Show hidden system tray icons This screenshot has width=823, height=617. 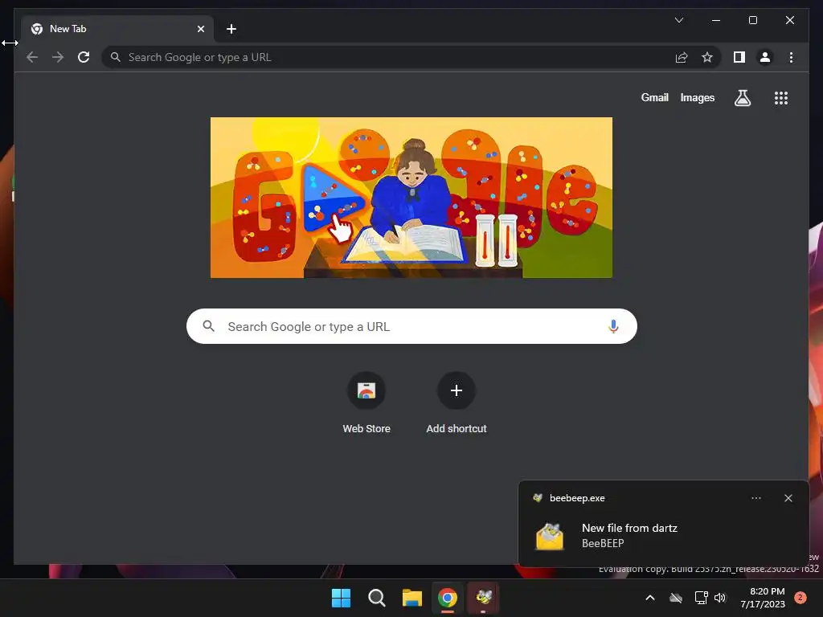coord(649,598)
